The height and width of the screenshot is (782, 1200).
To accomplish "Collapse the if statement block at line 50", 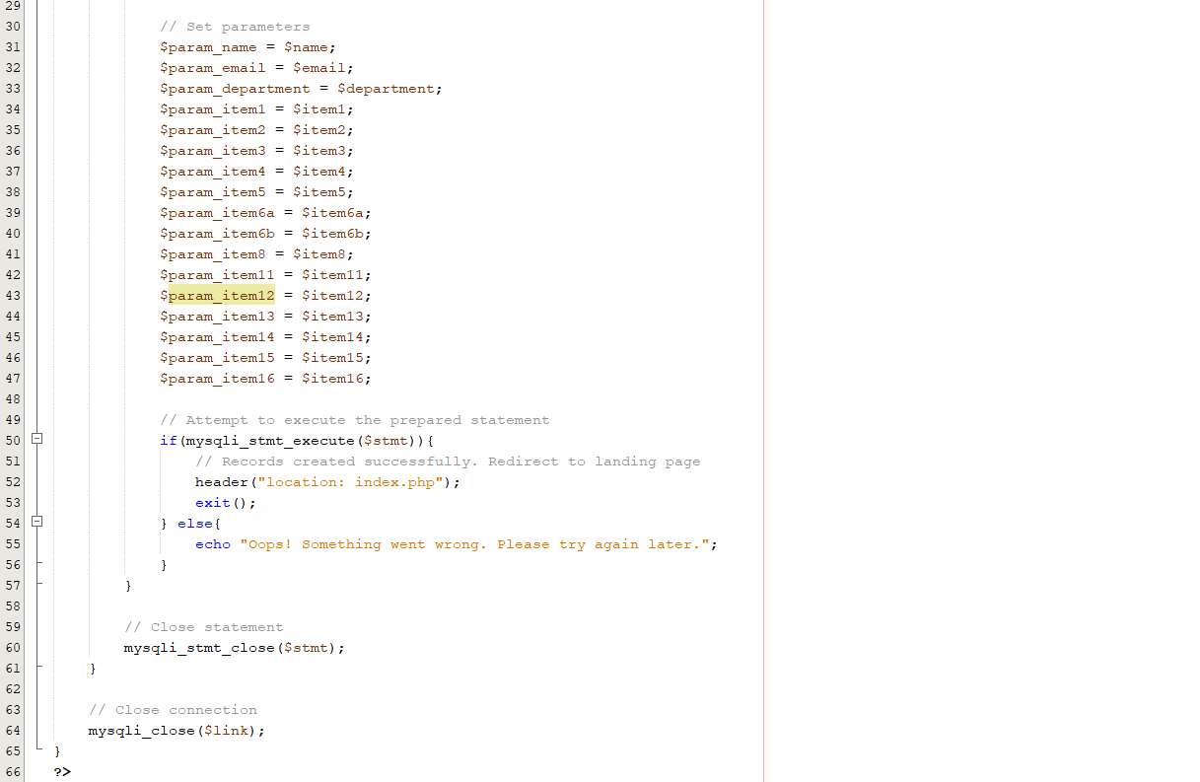I will pos(36,440).
